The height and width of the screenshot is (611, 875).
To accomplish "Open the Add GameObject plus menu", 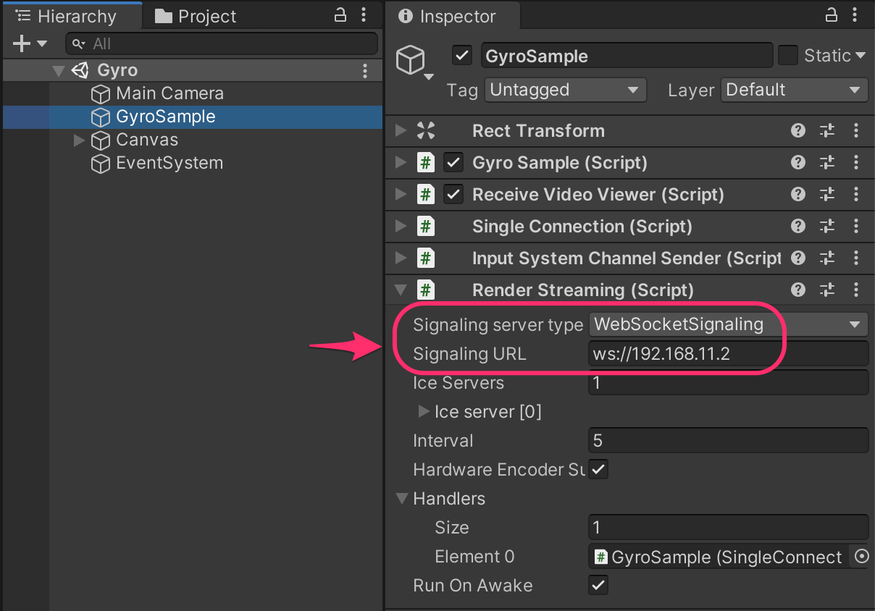I will (x=20, y=43).
